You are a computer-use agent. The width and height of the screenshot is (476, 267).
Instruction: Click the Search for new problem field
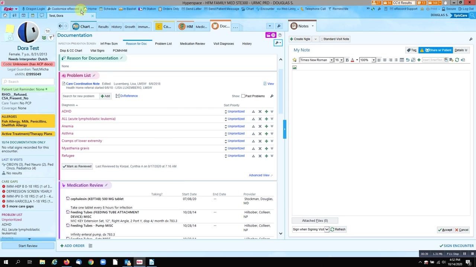pos(80,96)
